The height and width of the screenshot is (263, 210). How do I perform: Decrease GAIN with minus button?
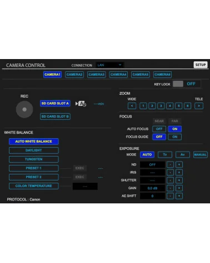170,188
